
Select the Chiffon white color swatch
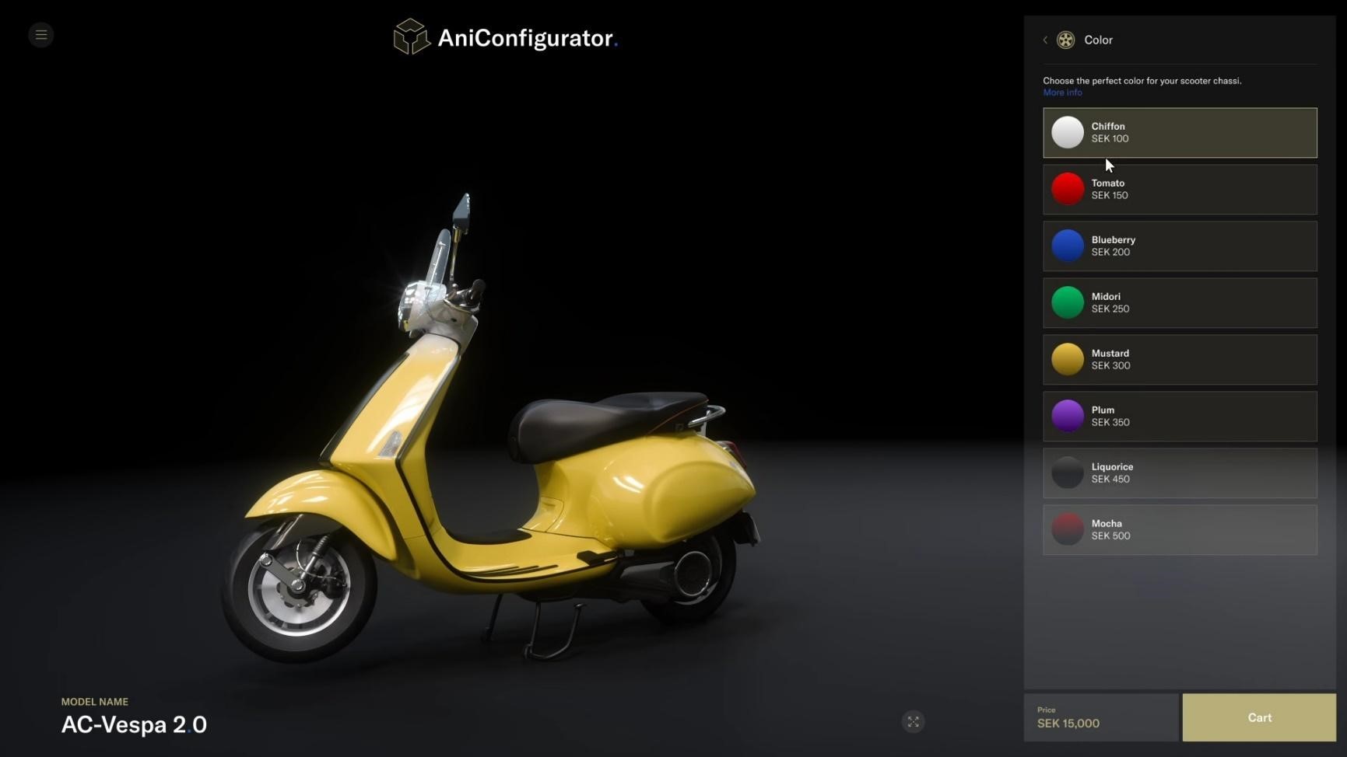coord(1068,132)
